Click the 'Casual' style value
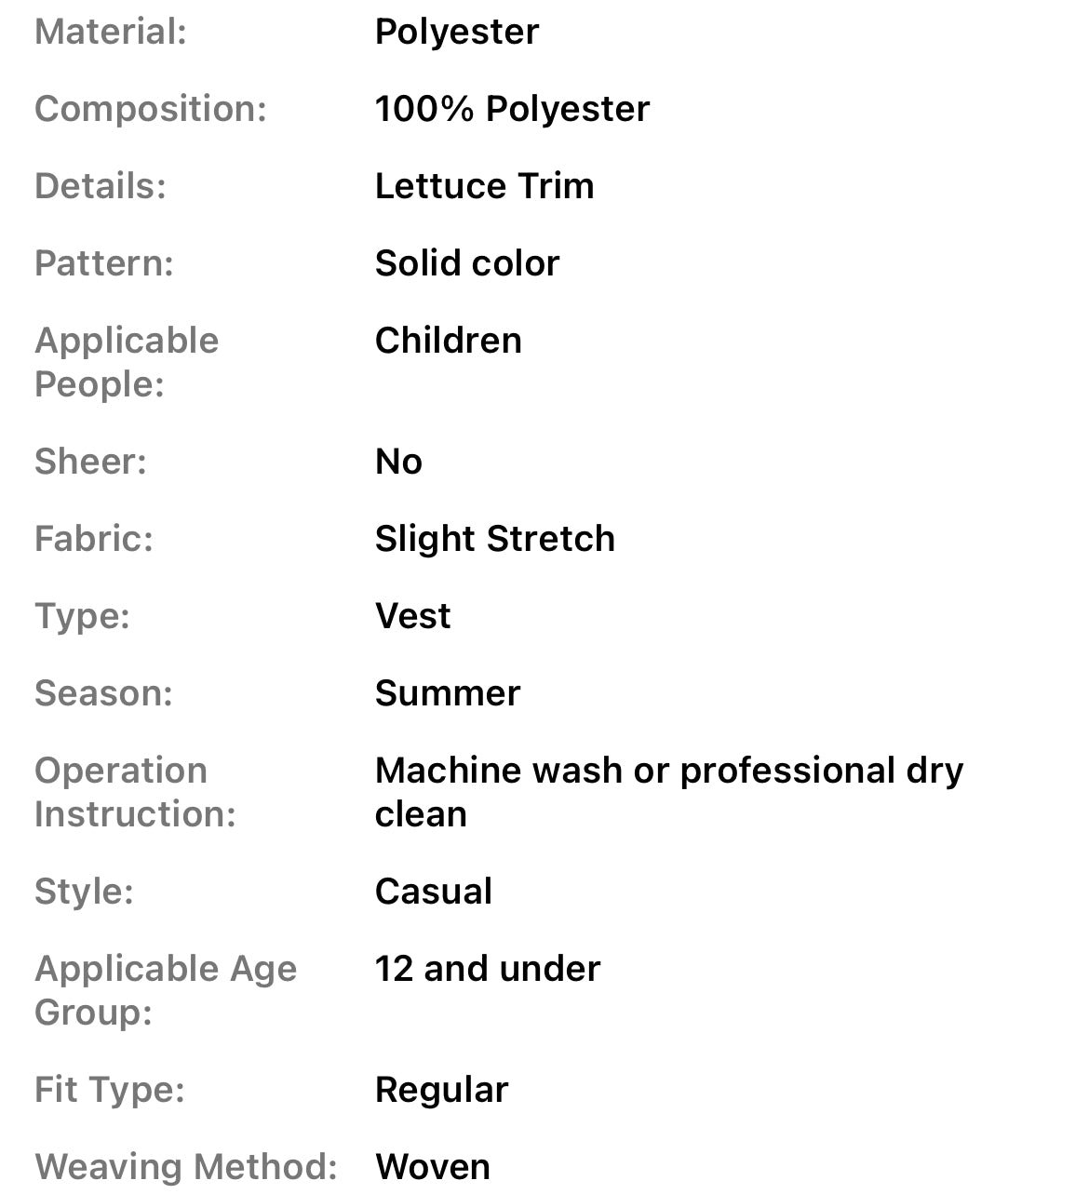 click(x=433, y=892)
